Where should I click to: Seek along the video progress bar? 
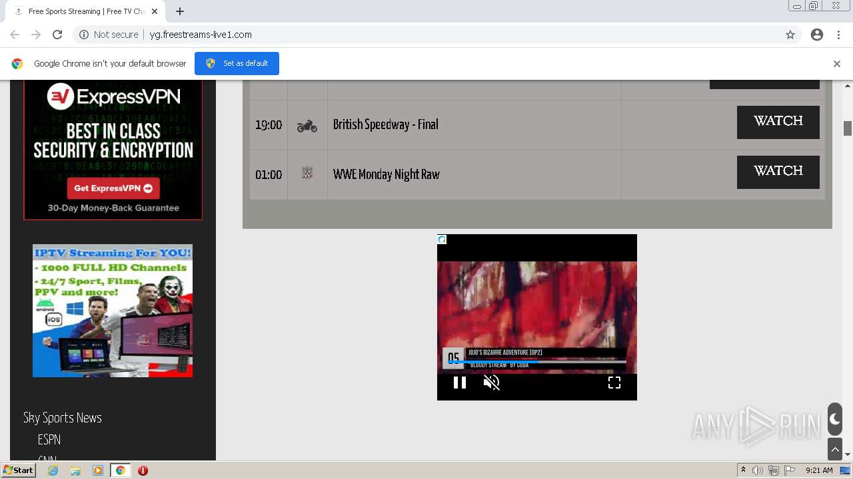(537, 362)
